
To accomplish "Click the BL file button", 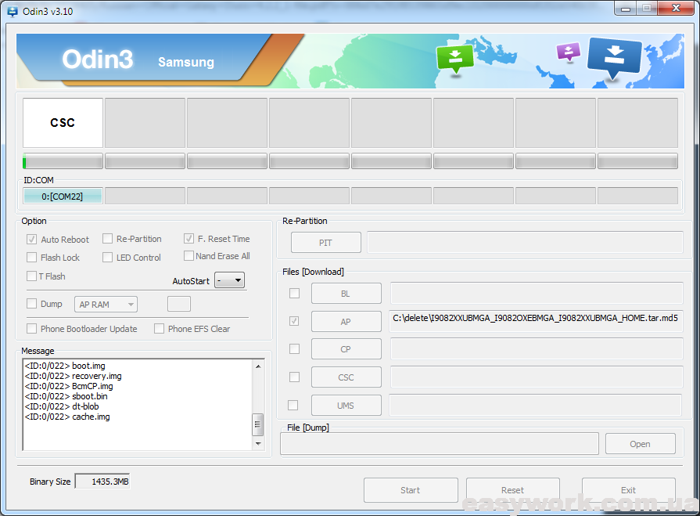I will click(346, 294).
